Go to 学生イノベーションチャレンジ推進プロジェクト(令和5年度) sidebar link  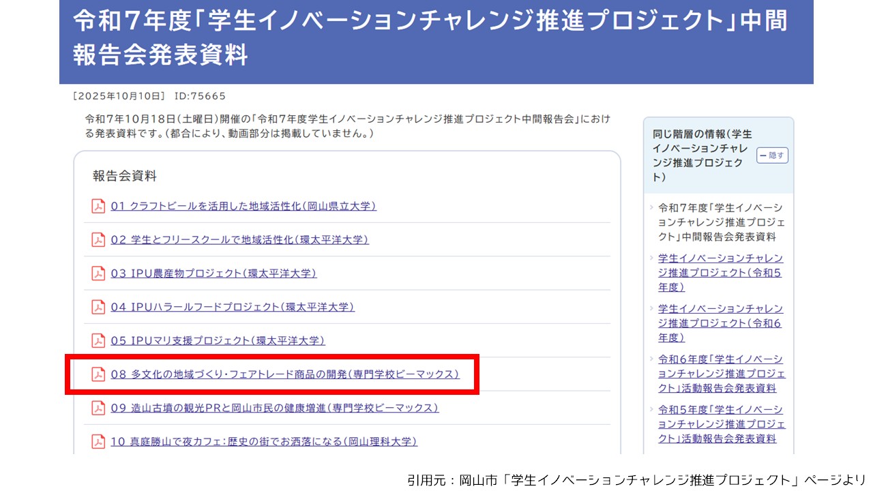click(x=720, y=272)
